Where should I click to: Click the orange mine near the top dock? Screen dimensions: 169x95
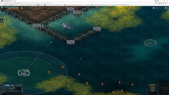pyautogui.click(x=97, y=7)
